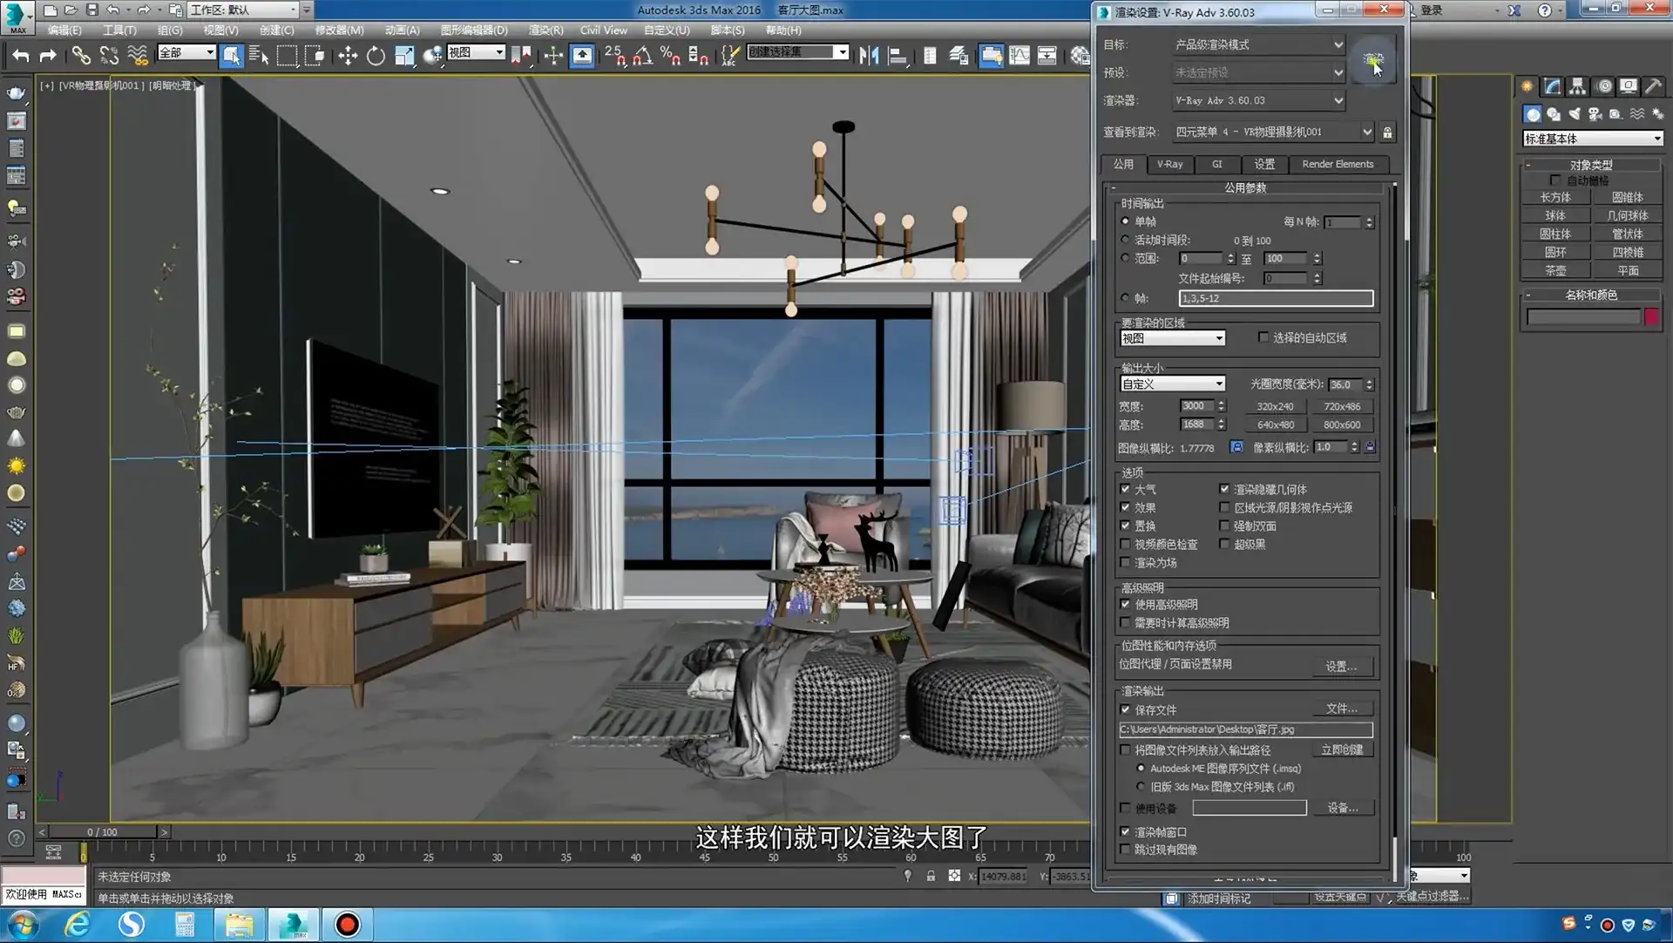The width and height of the screenshot is (1673, 943).
Task: Open the Schematic View
Action: pos(1046,55)
